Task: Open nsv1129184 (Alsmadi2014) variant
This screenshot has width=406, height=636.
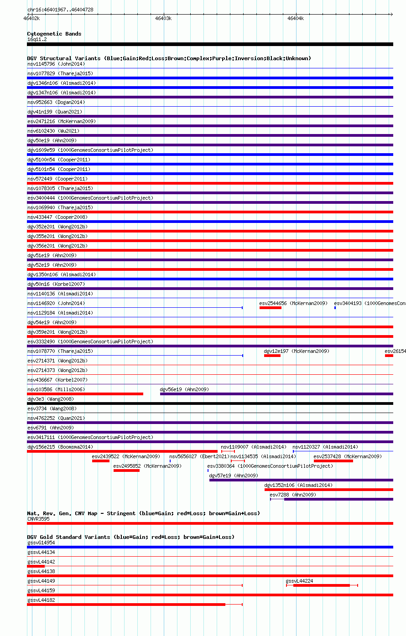Action: point(210,317)
